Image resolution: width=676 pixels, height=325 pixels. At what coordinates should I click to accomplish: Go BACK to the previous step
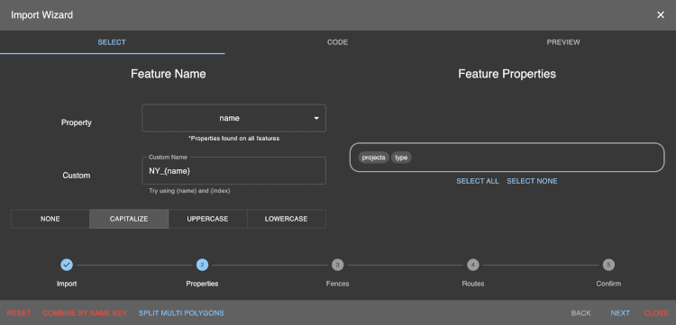click(580, 313)
